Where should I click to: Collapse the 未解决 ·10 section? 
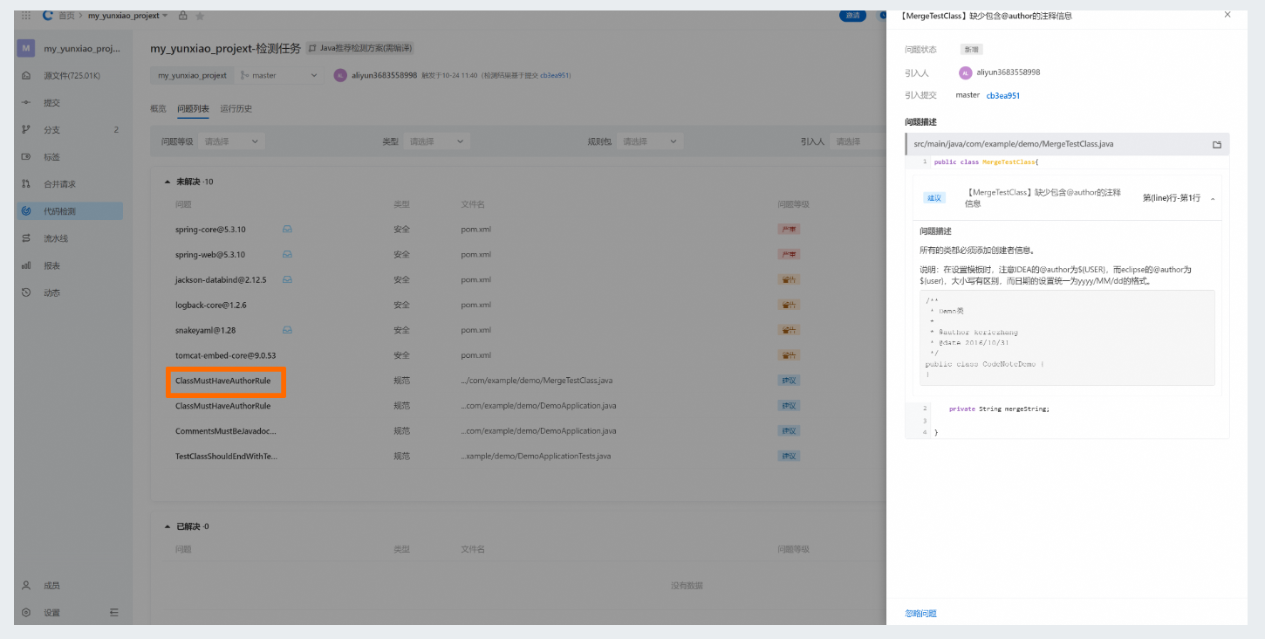pos(168,182)
